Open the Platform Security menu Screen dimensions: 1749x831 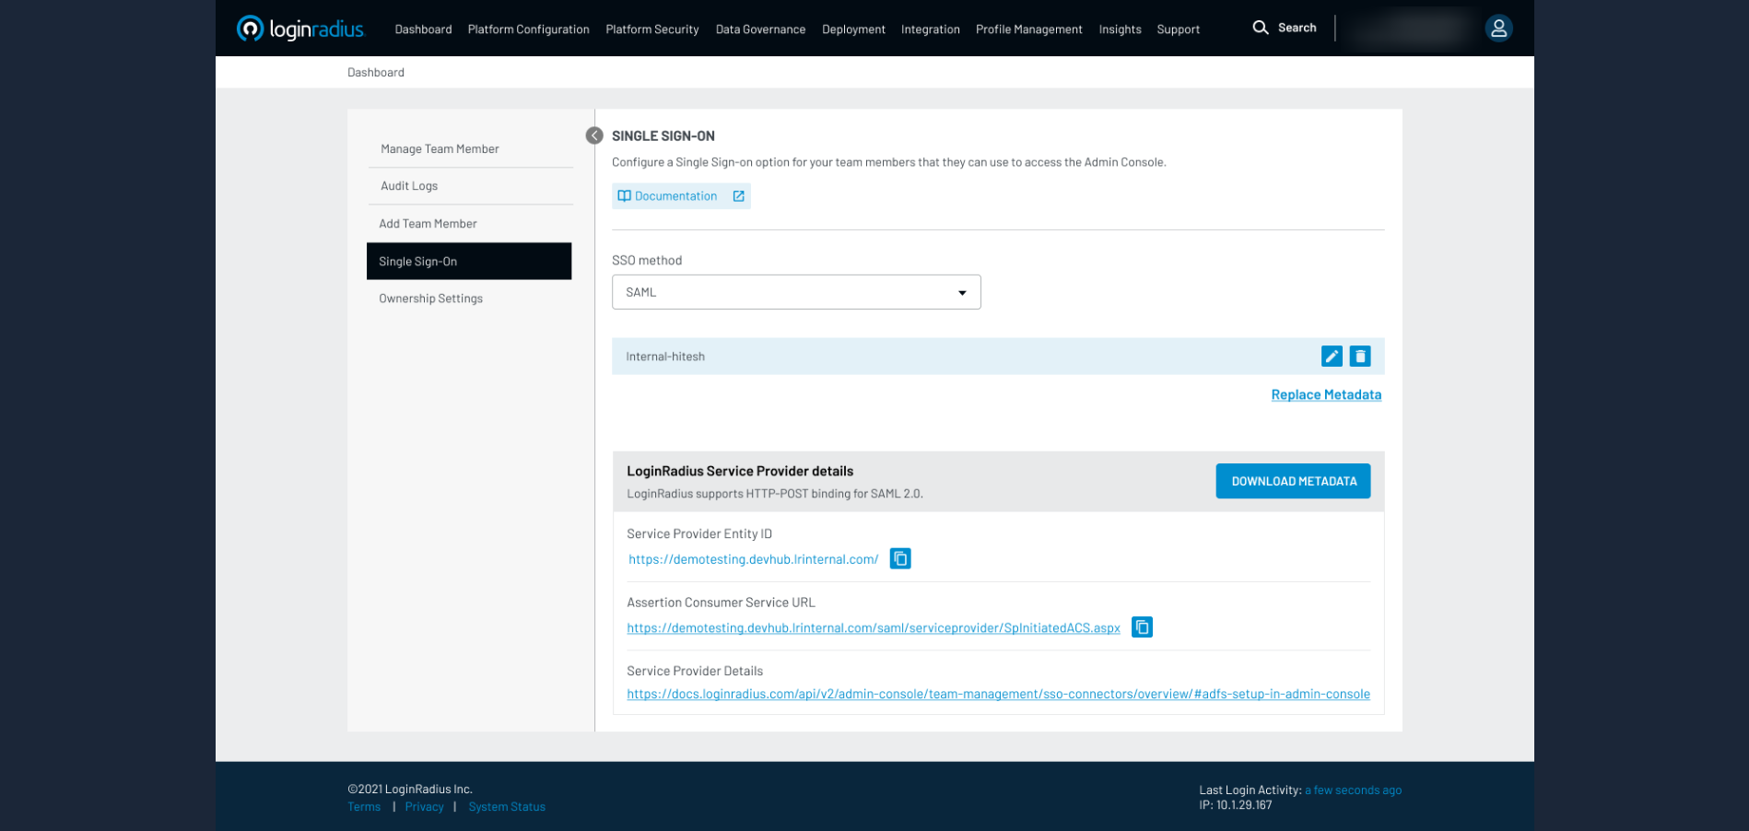point(651,29)
